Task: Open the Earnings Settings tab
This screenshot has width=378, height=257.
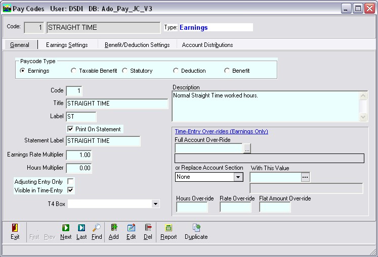Action: coord(67,45)
